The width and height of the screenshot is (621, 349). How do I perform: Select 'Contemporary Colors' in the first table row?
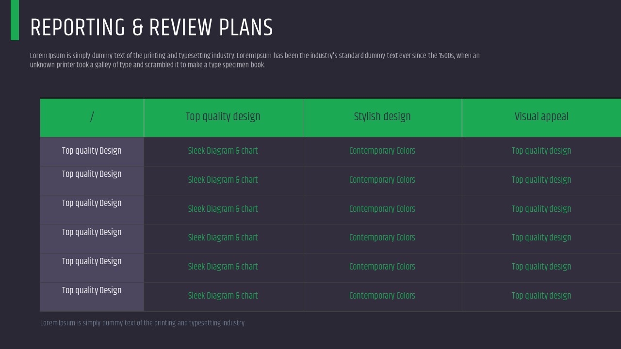click(x=382, y=151)
